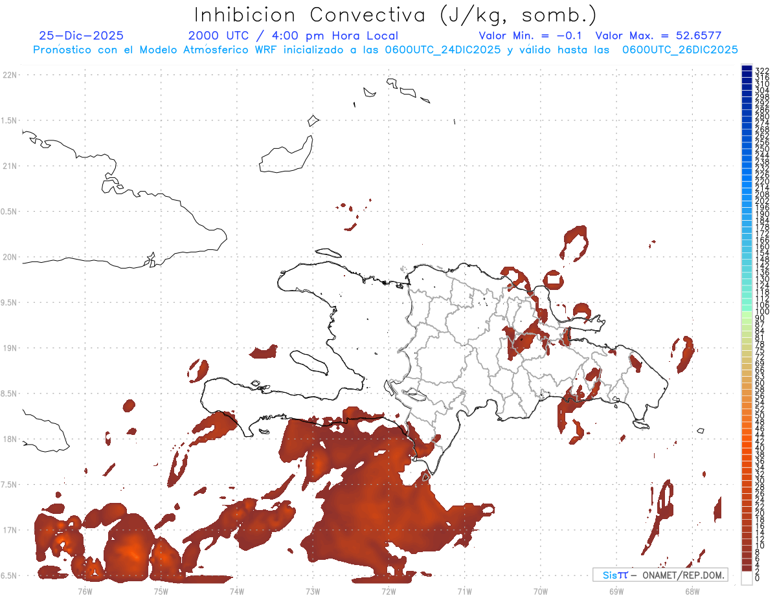Click the "68W" longitude label
Image resolution: width=777 pixels, height=600 pixels.
[x=692, y=591]
